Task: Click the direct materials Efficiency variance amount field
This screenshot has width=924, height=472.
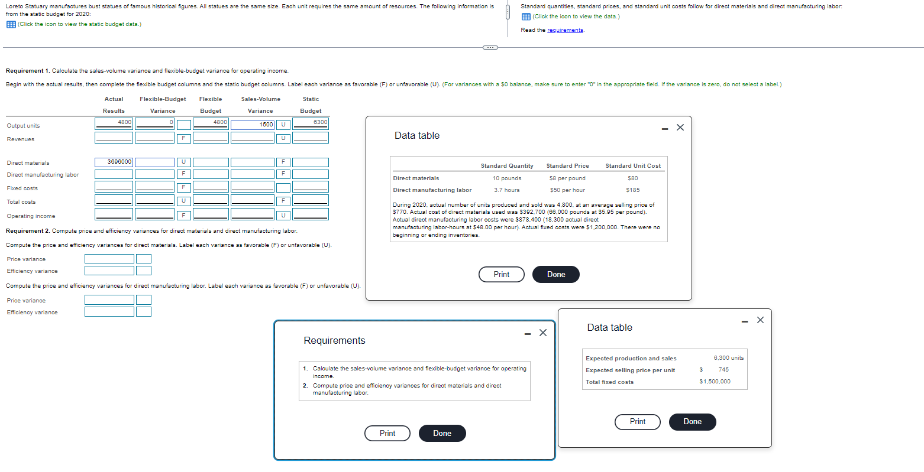Action: coord(109,271)
